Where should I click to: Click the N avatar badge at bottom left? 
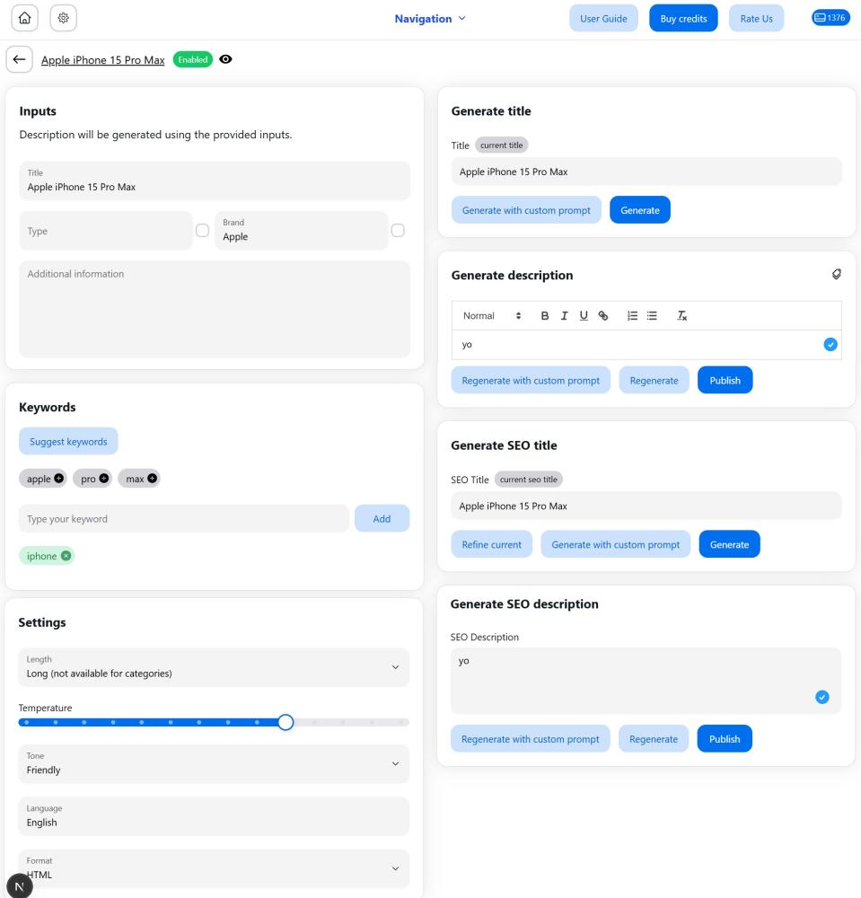click(19, 886)
